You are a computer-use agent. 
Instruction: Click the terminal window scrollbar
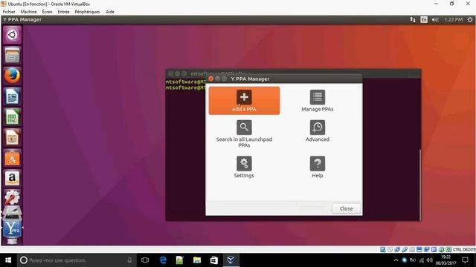click(x=420, y=185)
